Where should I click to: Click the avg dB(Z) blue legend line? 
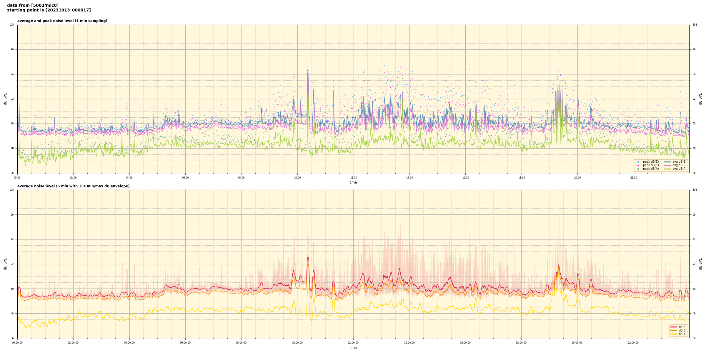(x=667, y=162)
